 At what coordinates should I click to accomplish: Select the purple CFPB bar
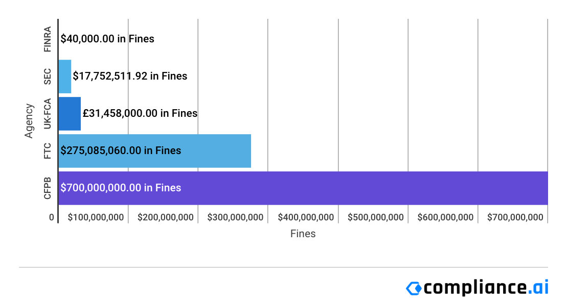(x=358, y=188)
